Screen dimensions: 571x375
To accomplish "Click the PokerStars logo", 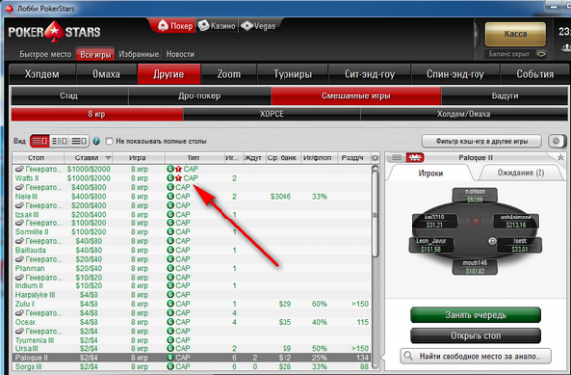I will pos(54,31).
